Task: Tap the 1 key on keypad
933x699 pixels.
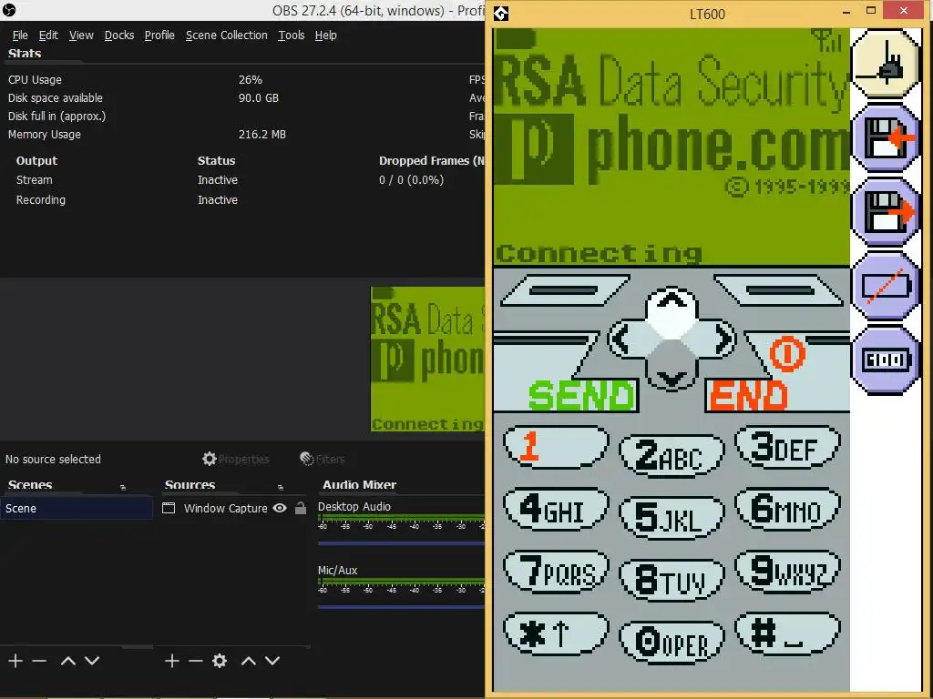Action: tap(557, 446)
